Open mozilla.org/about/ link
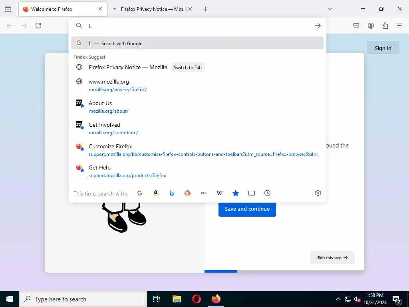This screenshot has height=307, width=409. 109,111
